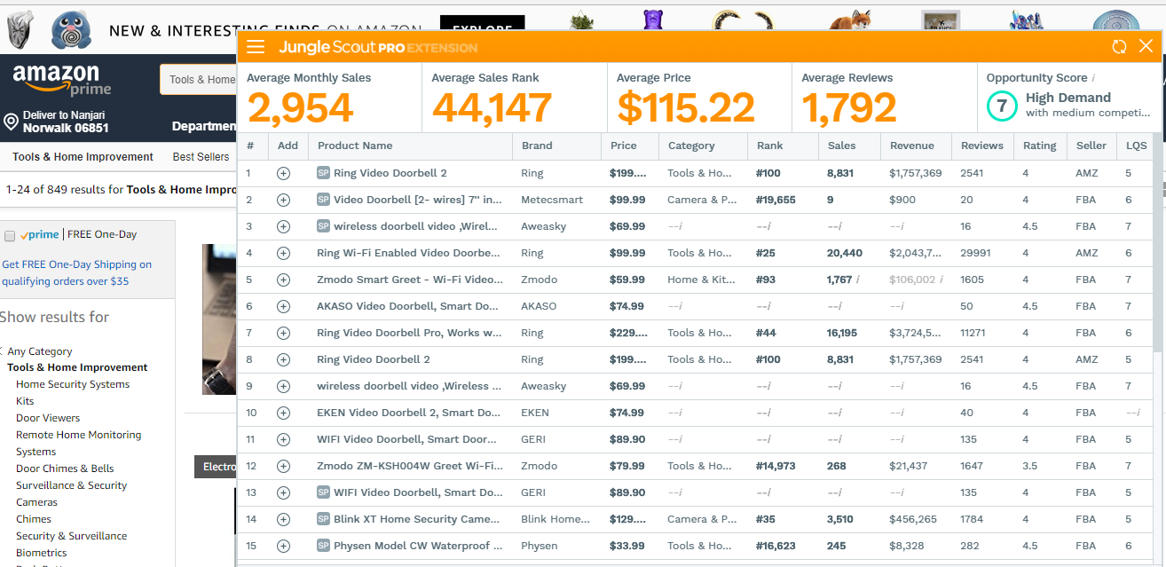Viewport: 1166px width, 567px height.
Task: Open the Best Sellers nav tab
Action: 201,157
